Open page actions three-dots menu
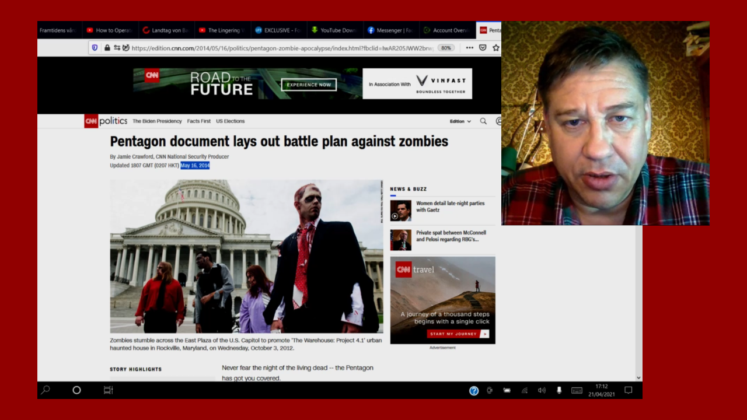The image size is (747, 420). pos(469,48)
